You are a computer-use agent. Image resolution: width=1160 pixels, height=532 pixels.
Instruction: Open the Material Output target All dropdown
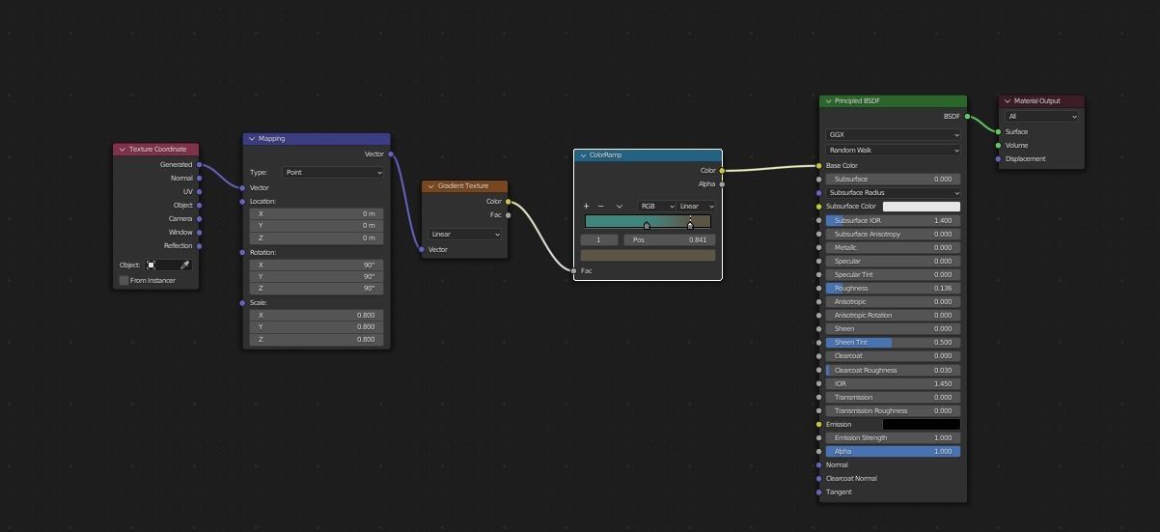pos(1041,116)
